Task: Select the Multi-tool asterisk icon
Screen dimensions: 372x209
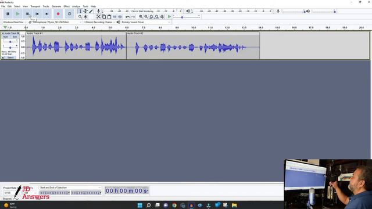Action: pos(85,17)
